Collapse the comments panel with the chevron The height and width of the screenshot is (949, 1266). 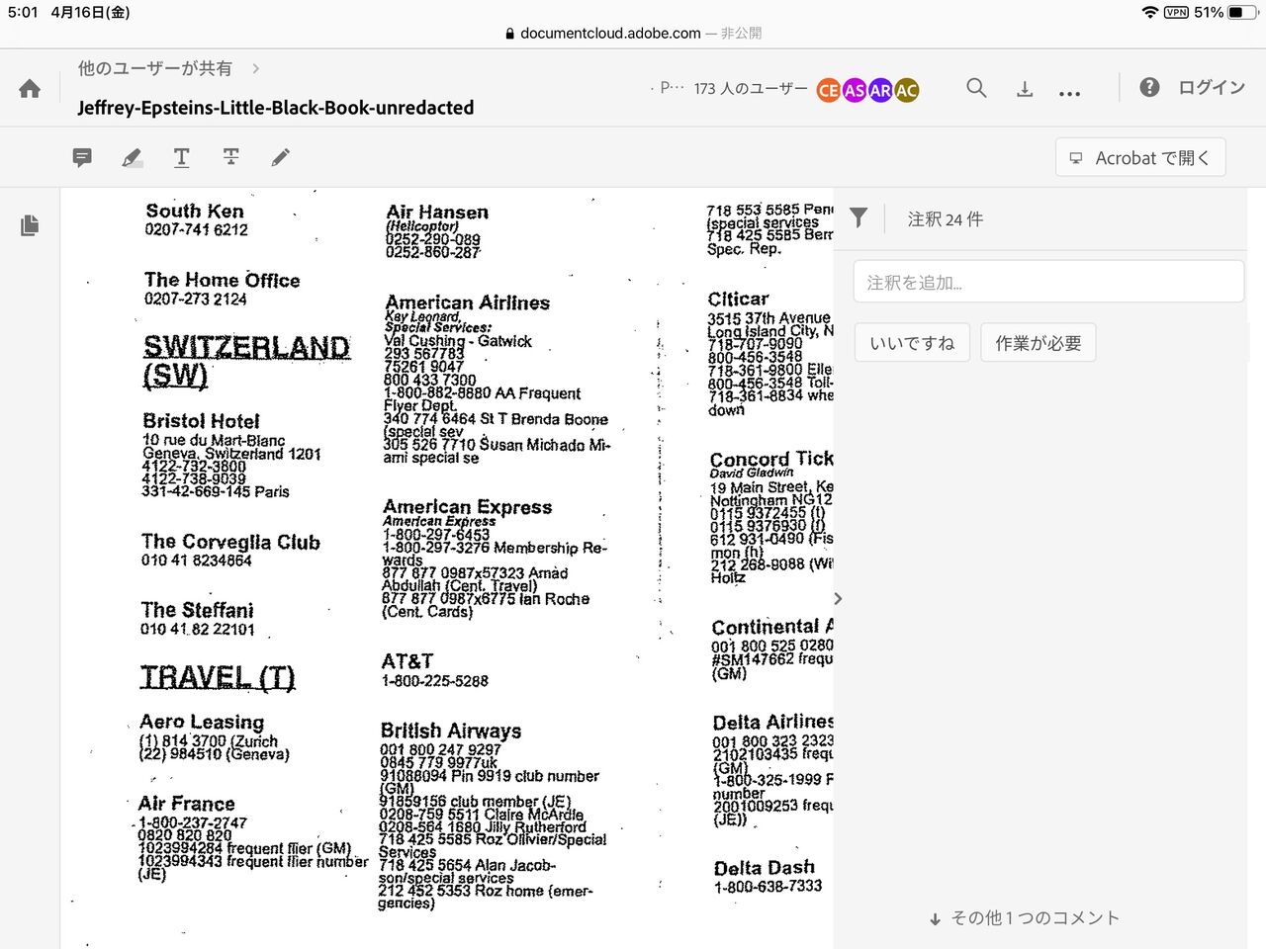coord(839,599)
